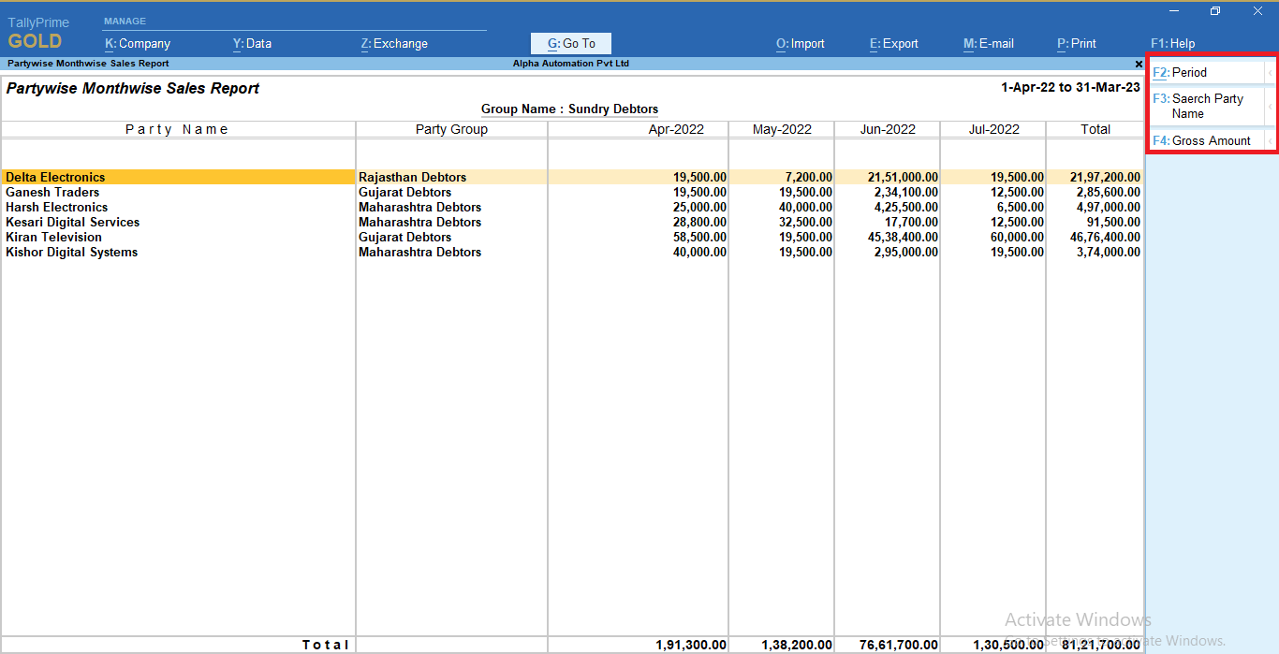Open Print for the sales report
The width and height of the screenshot is (1279, 654).
click(1076, 43)
